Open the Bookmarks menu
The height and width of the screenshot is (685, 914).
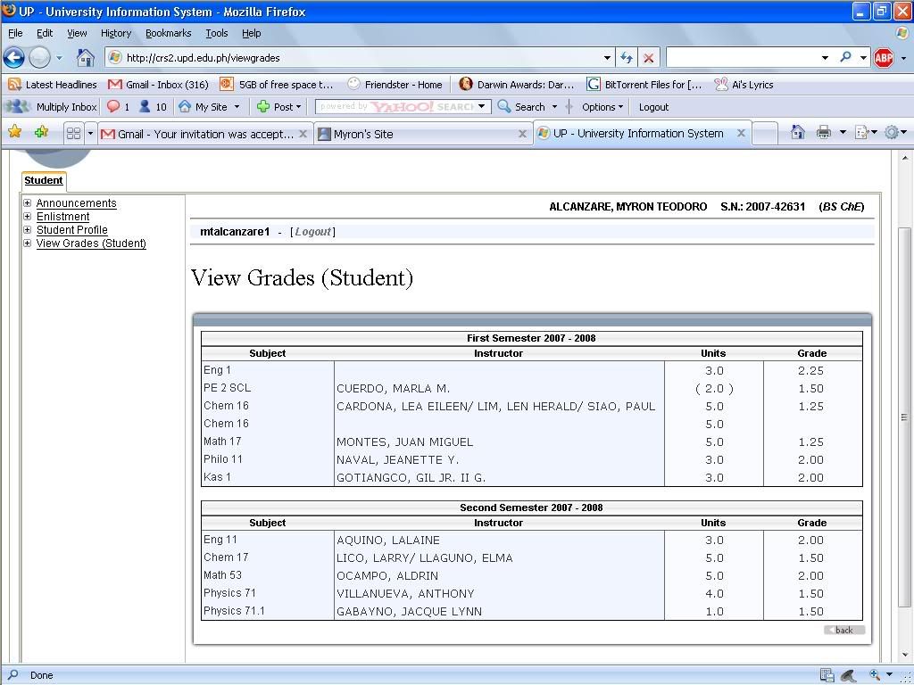(168, 33)
